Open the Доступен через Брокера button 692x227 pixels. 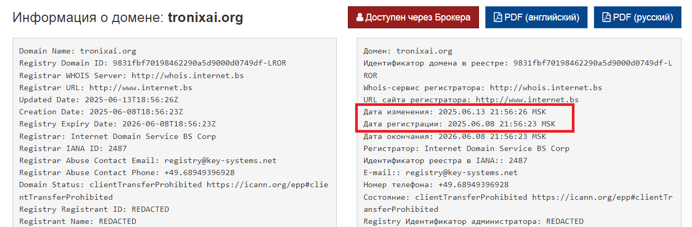413,17
